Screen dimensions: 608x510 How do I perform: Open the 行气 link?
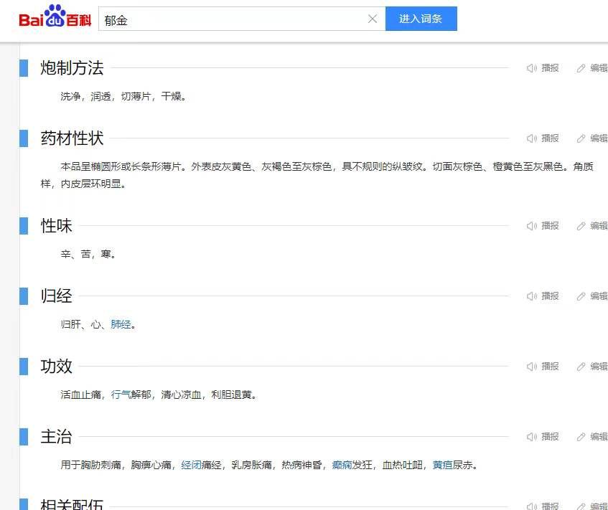pyautogui.click(x=121, y=395)
